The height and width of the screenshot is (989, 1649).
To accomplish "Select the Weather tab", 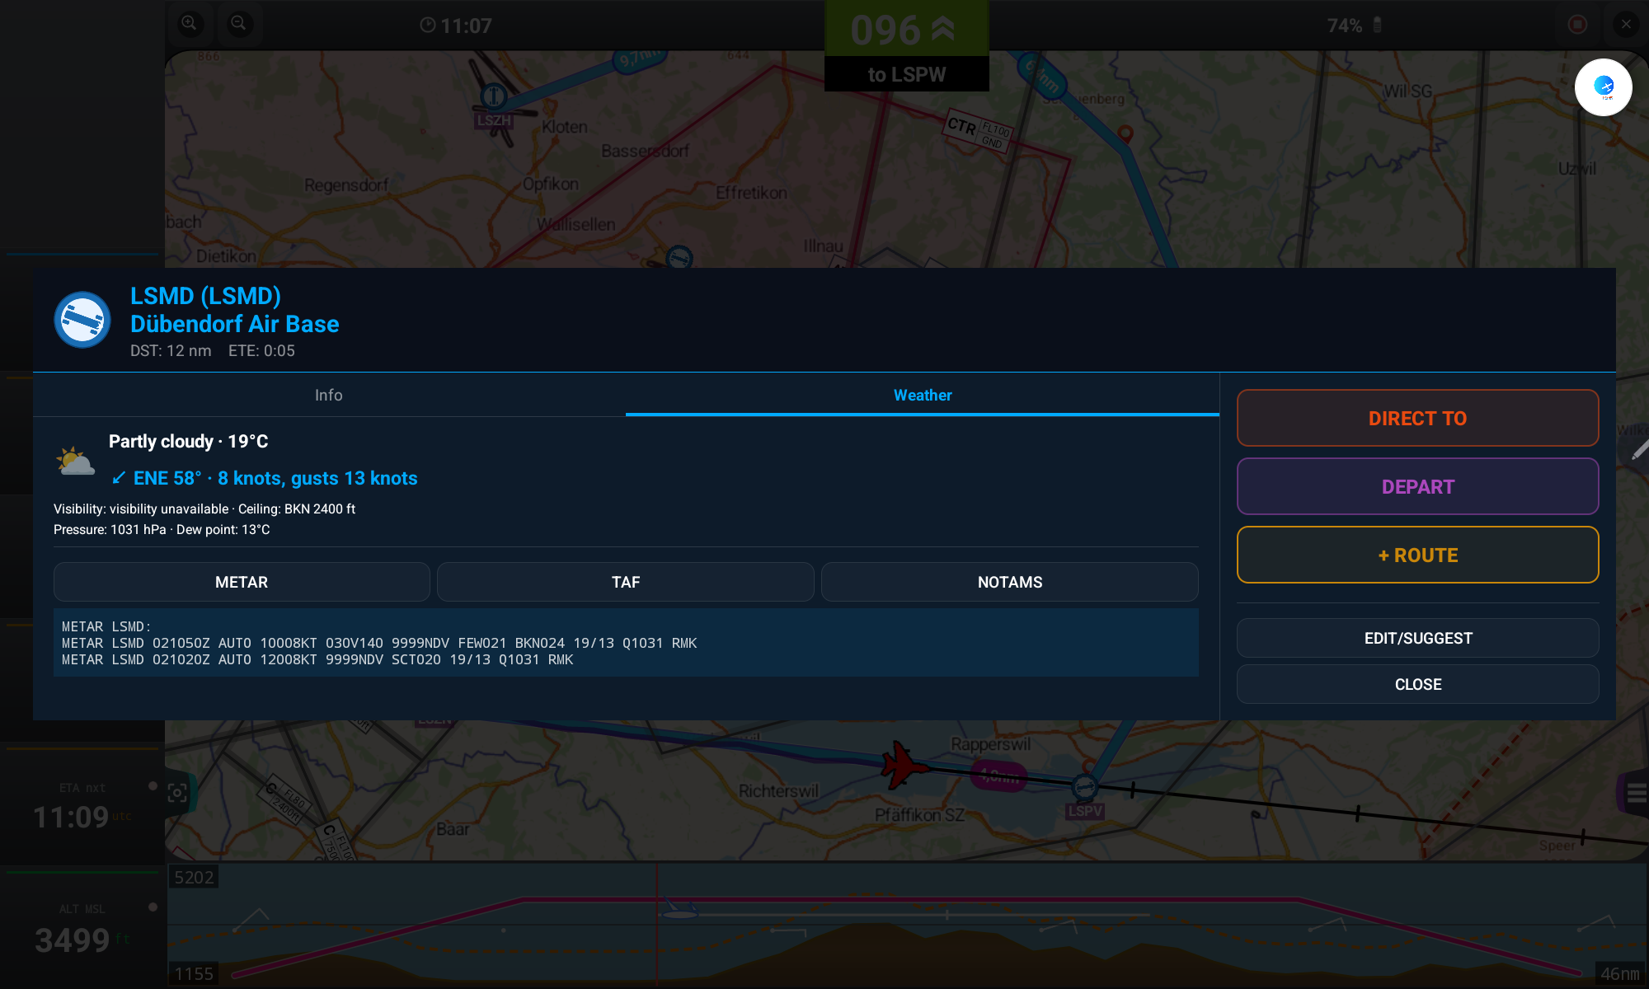I will click(x=923, y=395).
